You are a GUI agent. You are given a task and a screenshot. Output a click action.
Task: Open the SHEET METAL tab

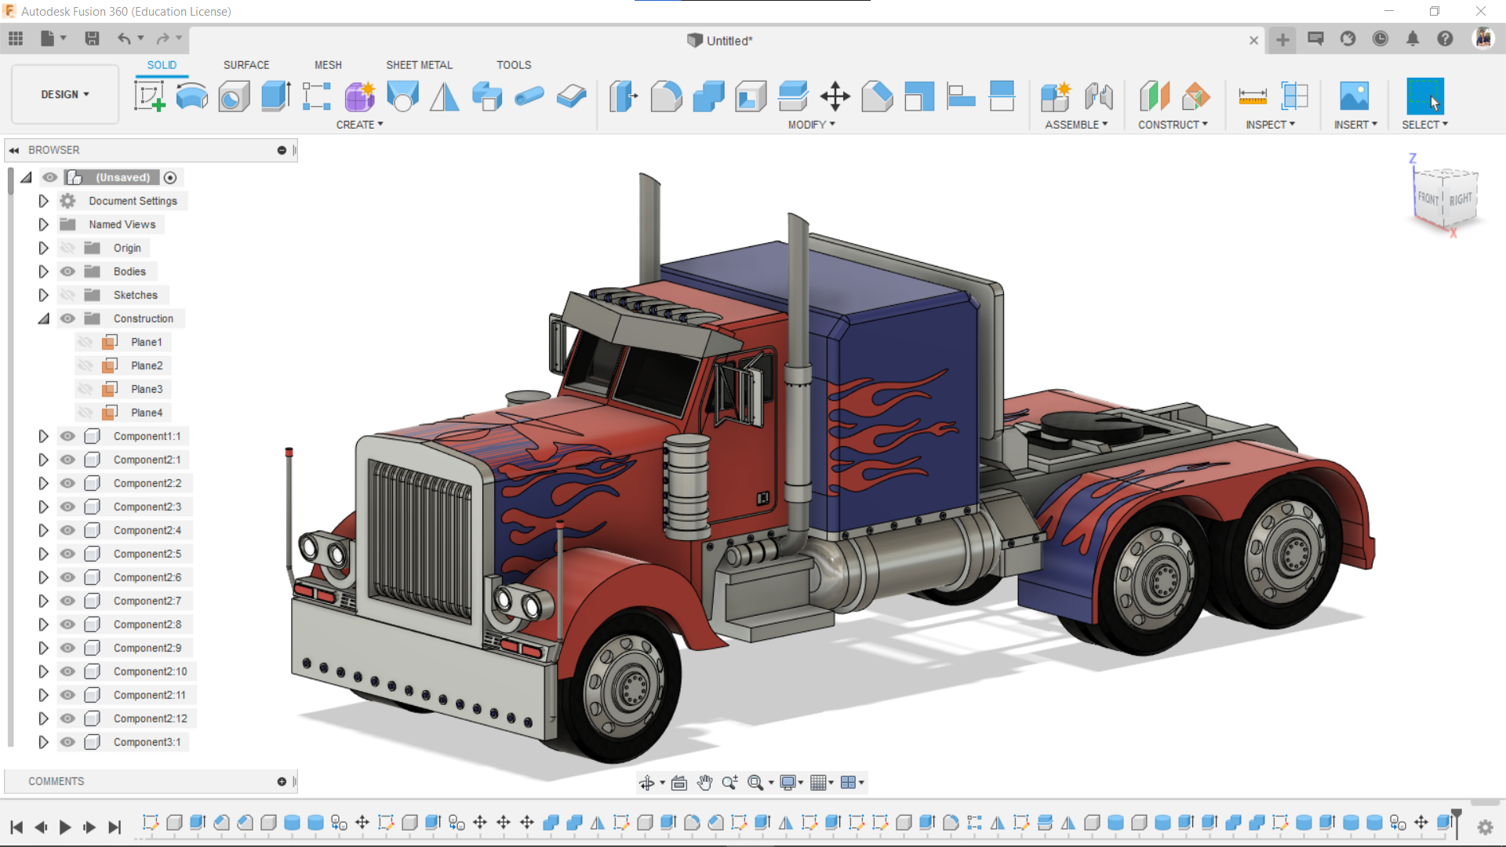[x=419, y=65]
